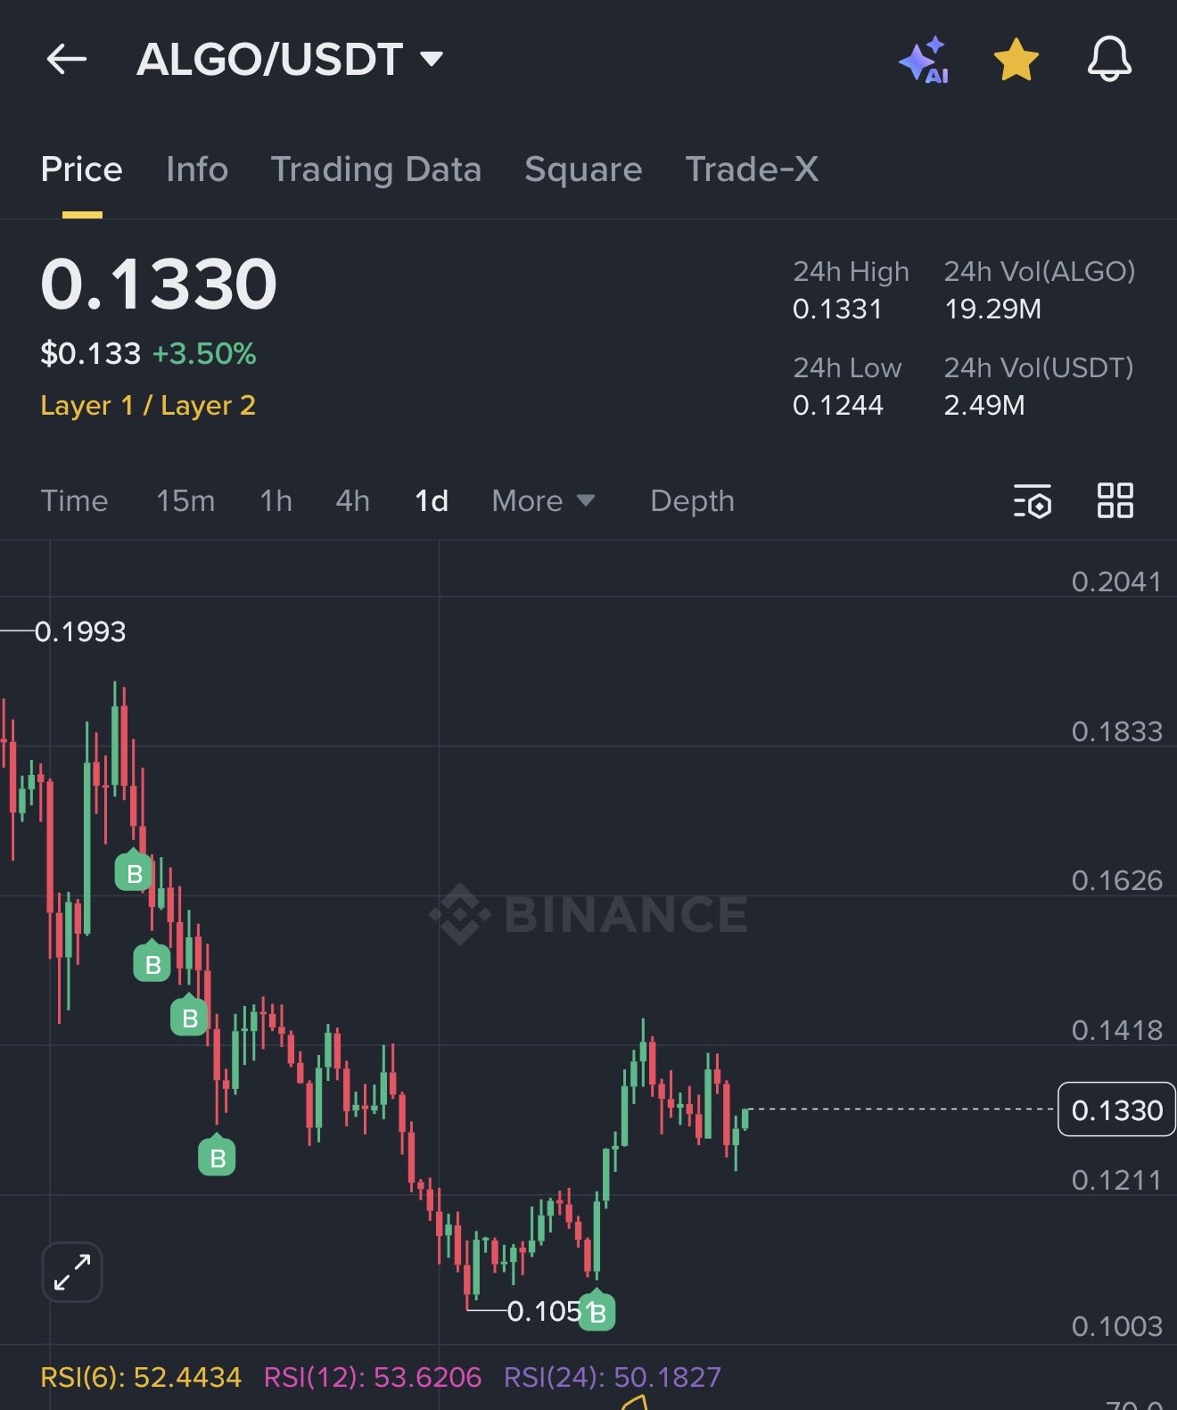Screen dimensions: 1177x1410
Task: Open price alert bell icon
Action: pos(1108,60)
